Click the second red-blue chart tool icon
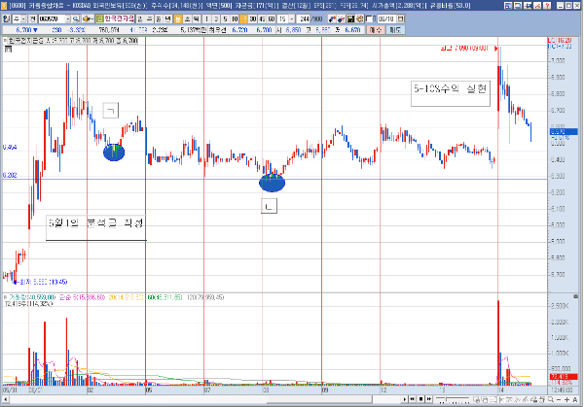 pyautogui.click(x=341, y=19)
